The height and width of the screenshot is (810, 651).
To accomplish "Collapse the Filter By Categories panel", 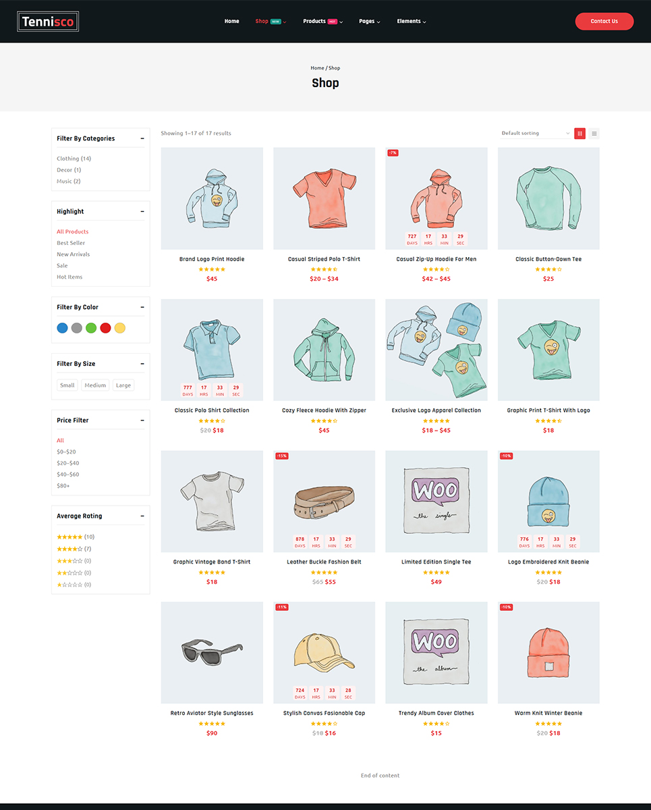I will coord(142,138).
